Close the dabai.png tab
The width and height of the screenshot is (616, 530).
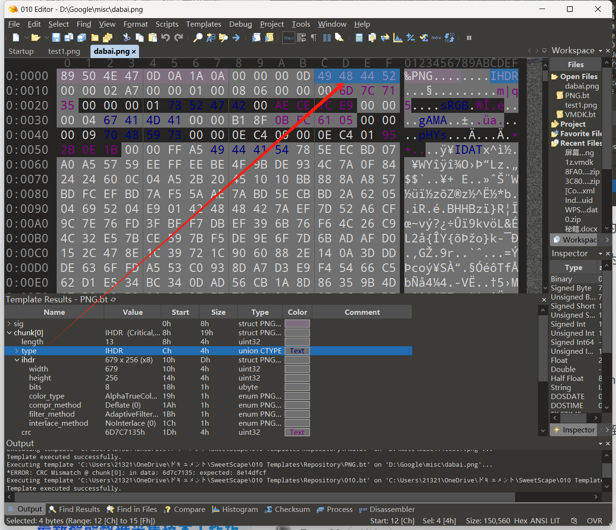tap(134, 51)
